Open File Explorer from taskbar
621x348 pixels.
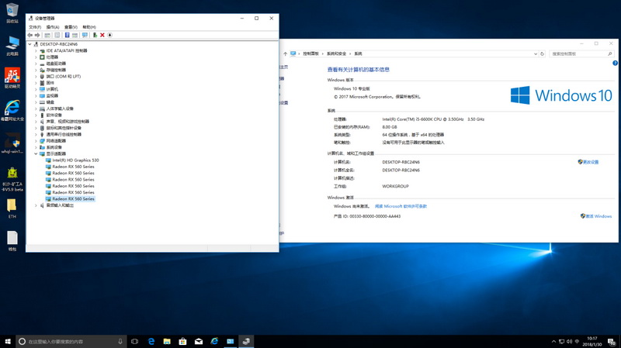[x=167, y=341]
